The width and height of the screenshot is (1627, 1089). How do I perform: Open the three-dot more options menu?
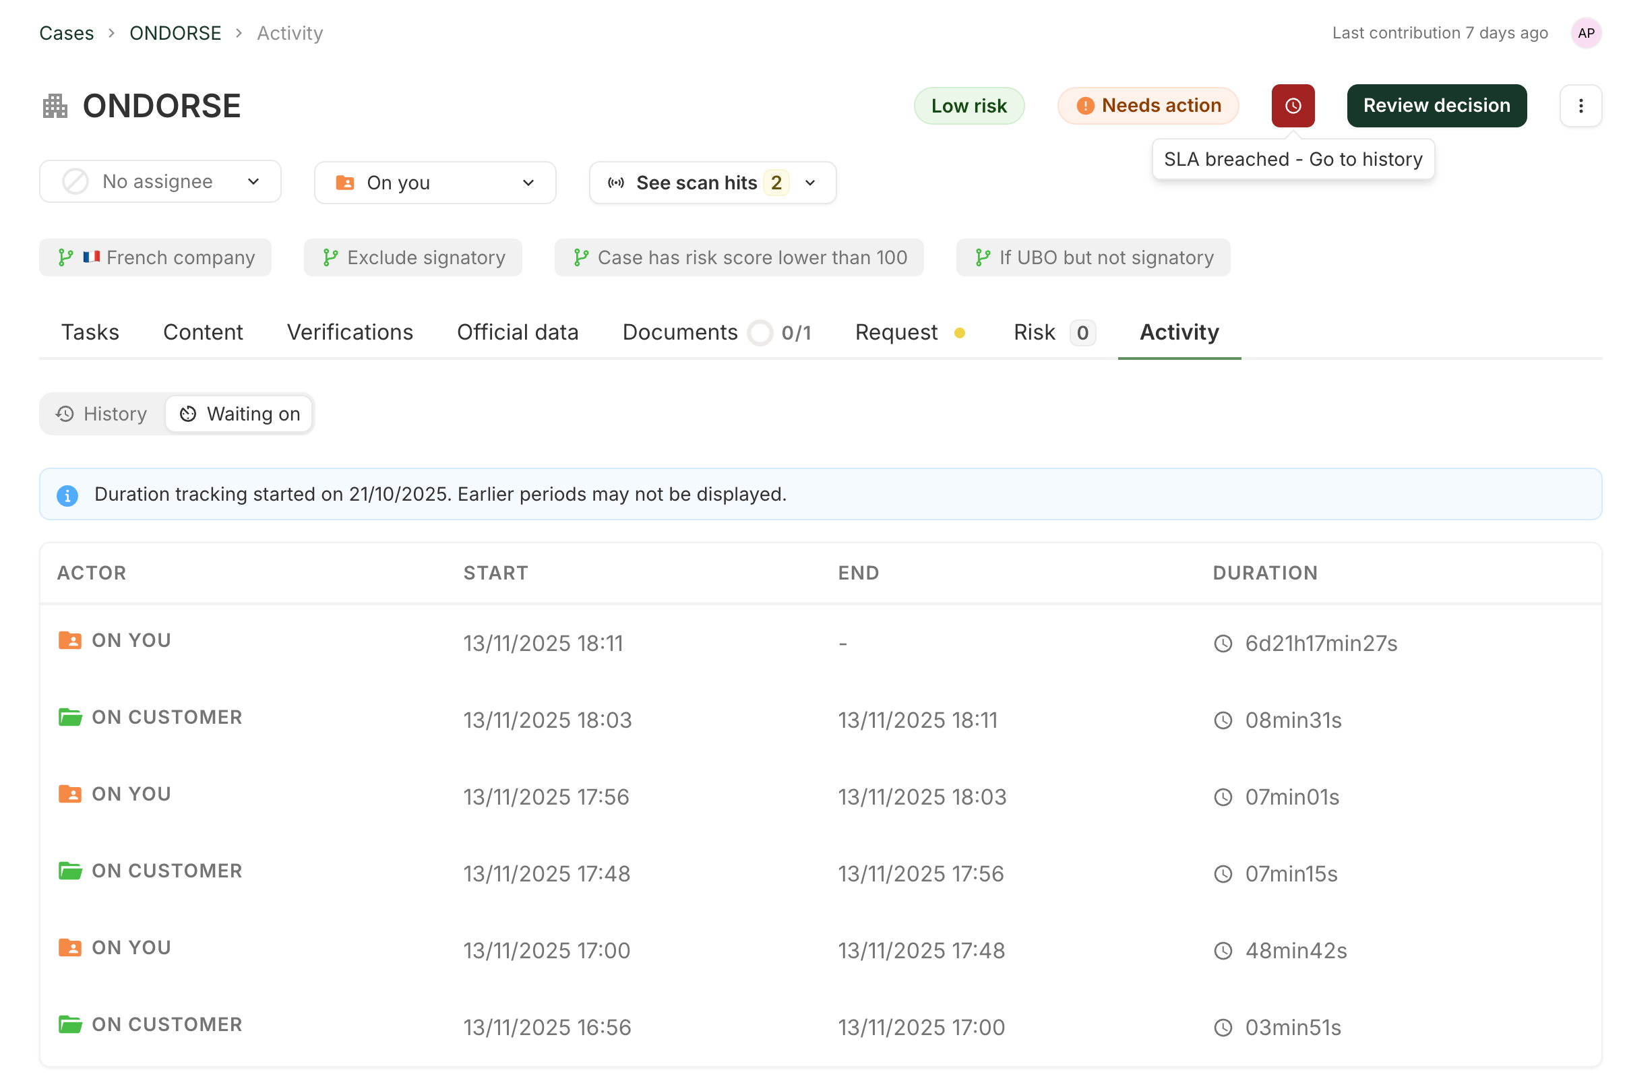pyautogui.click(x=1580, y=106)
